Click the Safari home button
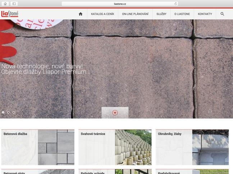This screenshot has height=174, width=233. [x=5, y=4]
